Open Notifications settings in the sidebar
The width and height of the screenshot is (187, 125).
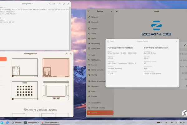click(100, 60)
